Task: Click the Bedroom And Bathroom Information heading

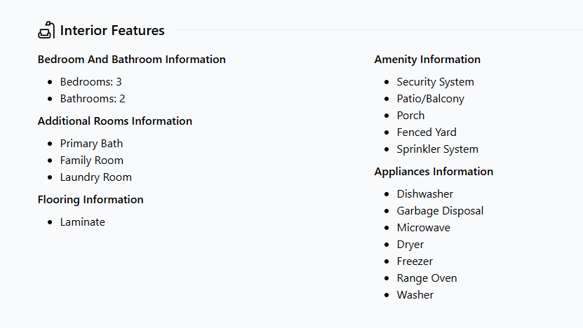Action: (132, 60)
